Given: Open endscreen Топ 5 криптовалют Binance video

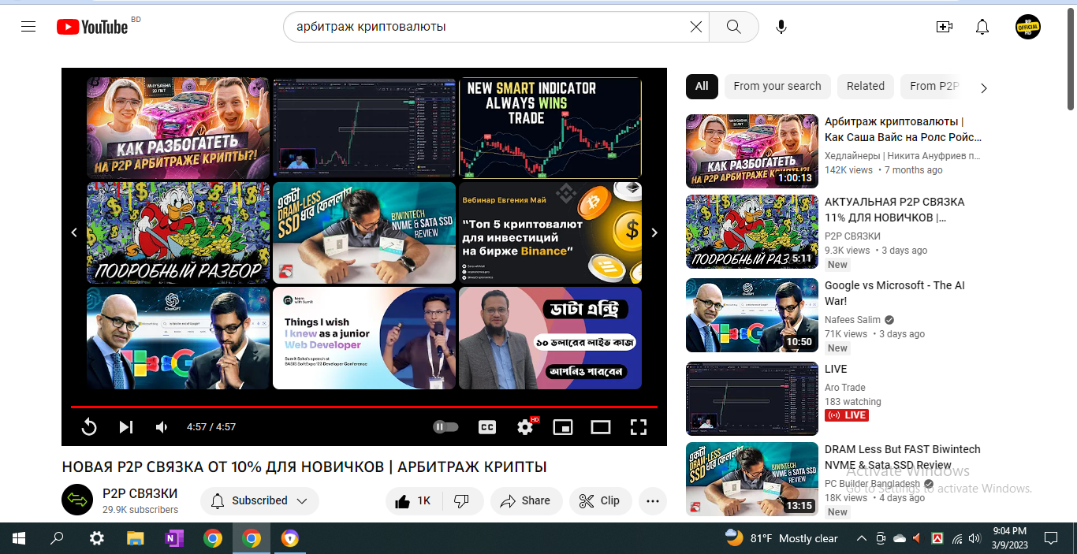Looking at the screenshot, I should (x=550, y=232).
